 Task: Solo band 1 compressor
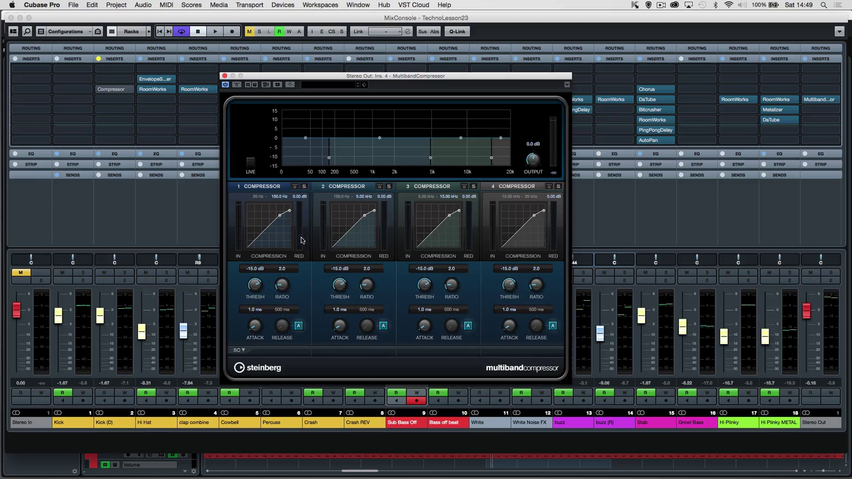(304, 186)
